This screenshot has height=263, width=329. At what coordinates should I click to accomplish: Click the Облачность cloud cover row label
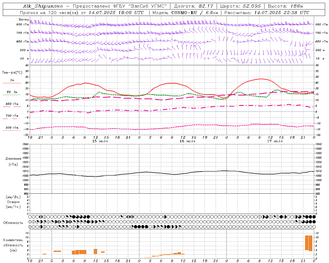click(x=13, y=223)
